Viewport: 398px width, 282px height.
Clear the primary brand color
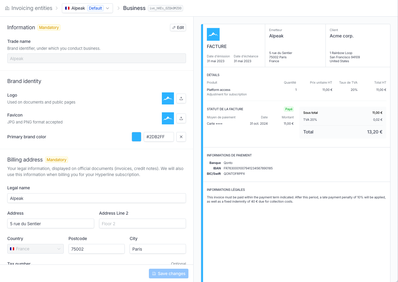coord(181,137)
